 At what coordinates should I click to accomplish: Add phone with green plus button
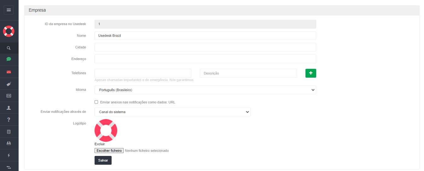click(311, 73)
